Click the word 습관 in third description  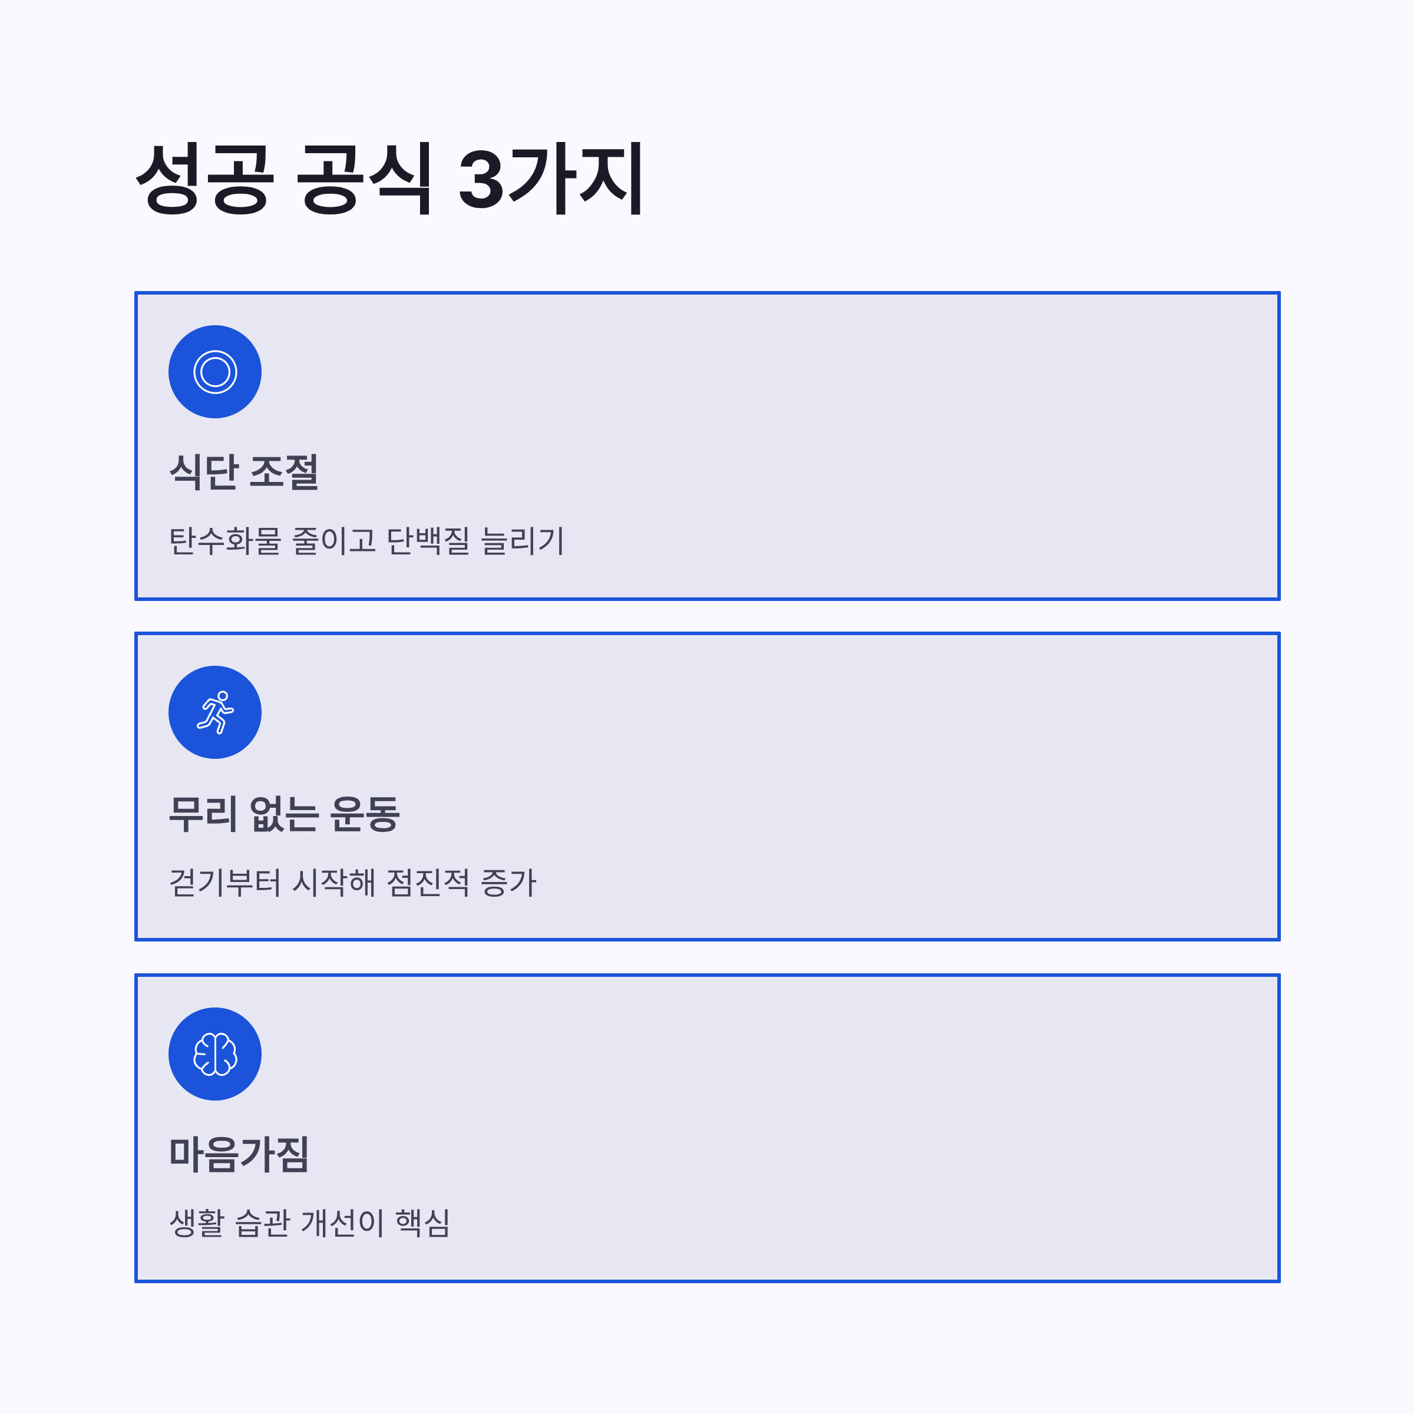coord(262,1223)
